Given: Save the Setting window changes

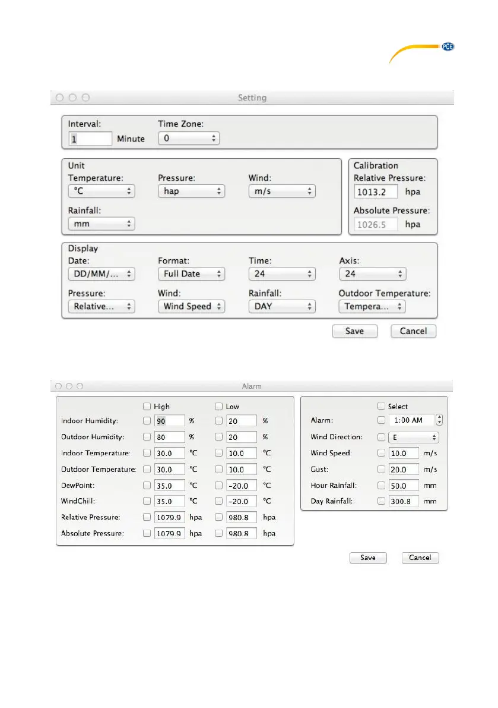Looking at the screenshot, I should click(x=355, y=331).
